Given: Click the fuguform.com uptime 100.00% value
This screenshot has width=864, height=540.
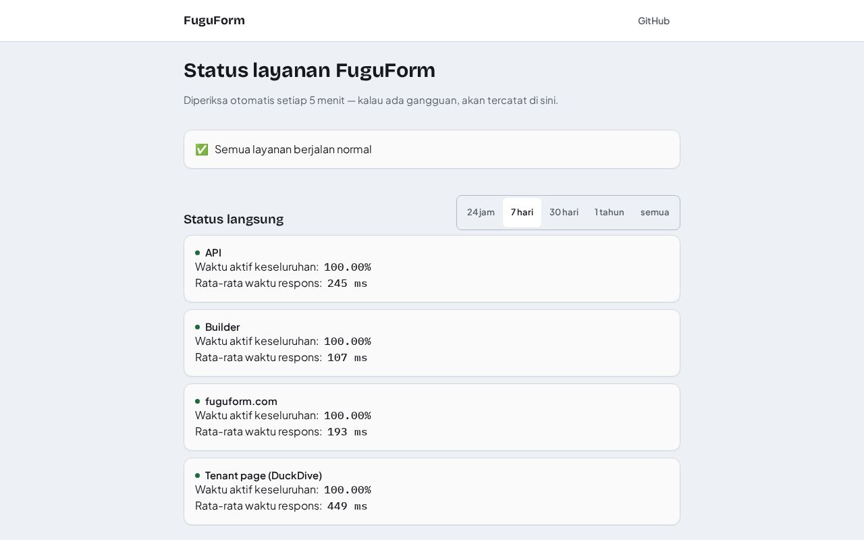Looking at the screenshot, I should pyautogui.click(x=347, y=416).
